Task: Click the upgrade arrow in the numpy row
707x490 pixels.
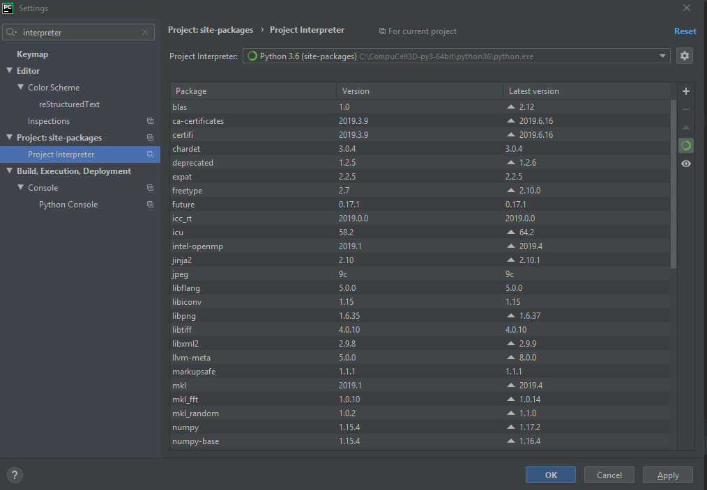Action: [511, 427]
